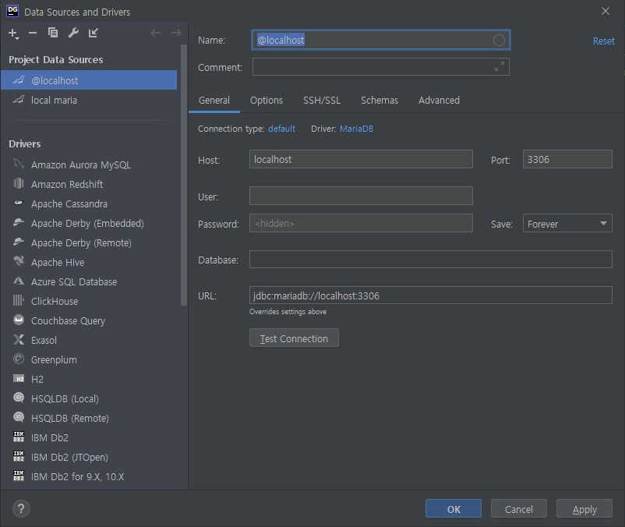
Task: Click the Duplicate data source icon
Action: pyautogui.click(x=53, y=33)
